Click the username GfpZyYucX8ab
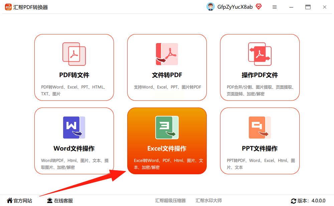Viewport: 334px width, 206px height. pyautogui.click(x=235, y=7)
